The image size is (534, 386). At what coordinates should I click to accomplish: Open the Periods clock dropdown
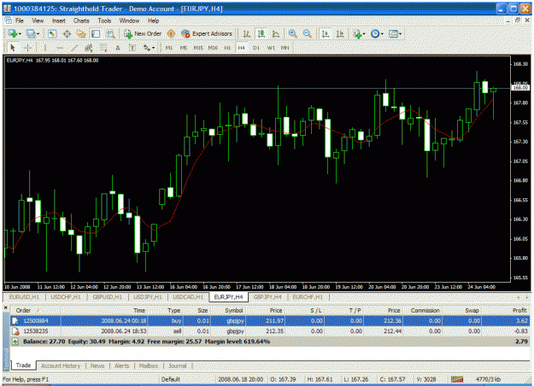pos(377,33)
